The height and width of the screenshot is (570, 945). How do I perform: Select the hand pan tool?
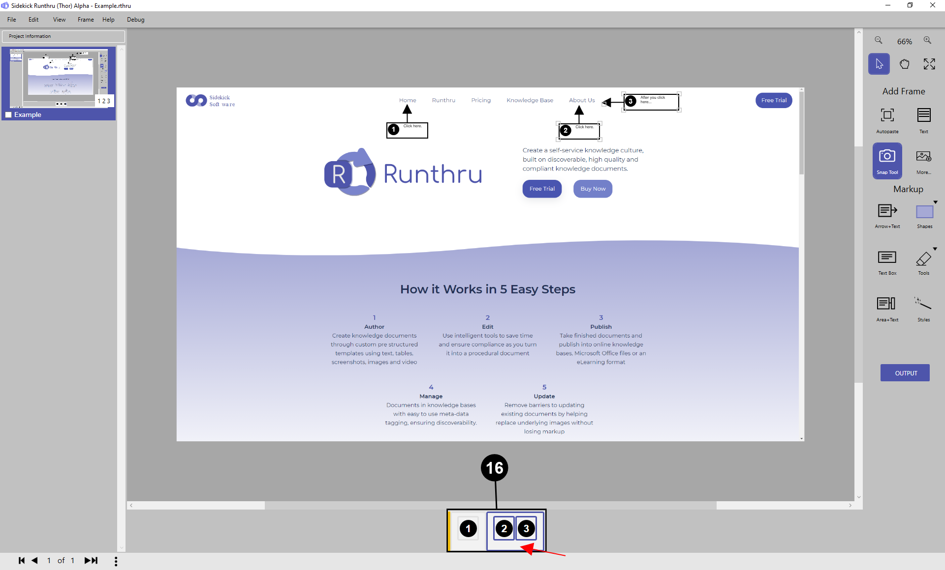click(905, 64)
